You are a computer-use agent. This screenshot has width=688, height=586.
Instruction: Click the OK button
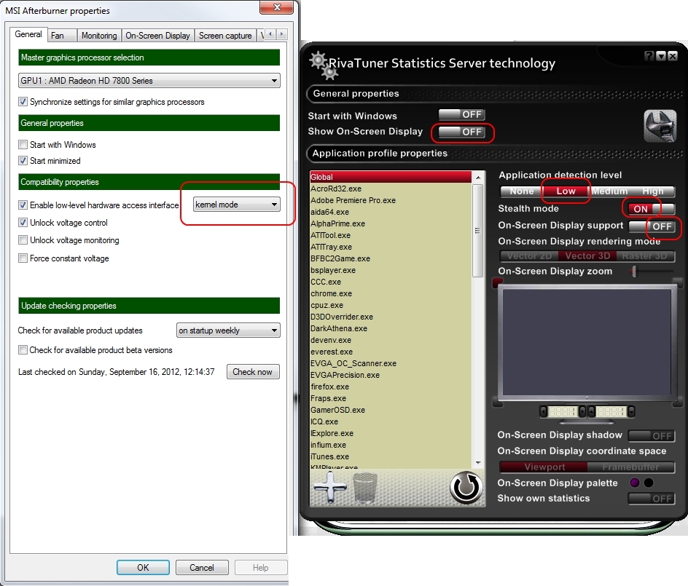coord(143,567)
